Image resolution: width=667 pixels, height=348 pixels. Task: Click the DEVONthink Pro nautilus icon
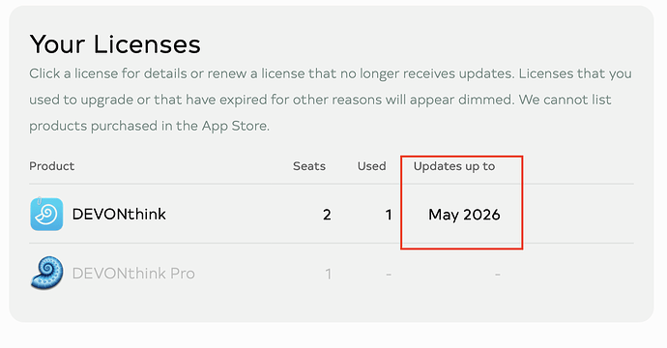(x=46, y=274)
